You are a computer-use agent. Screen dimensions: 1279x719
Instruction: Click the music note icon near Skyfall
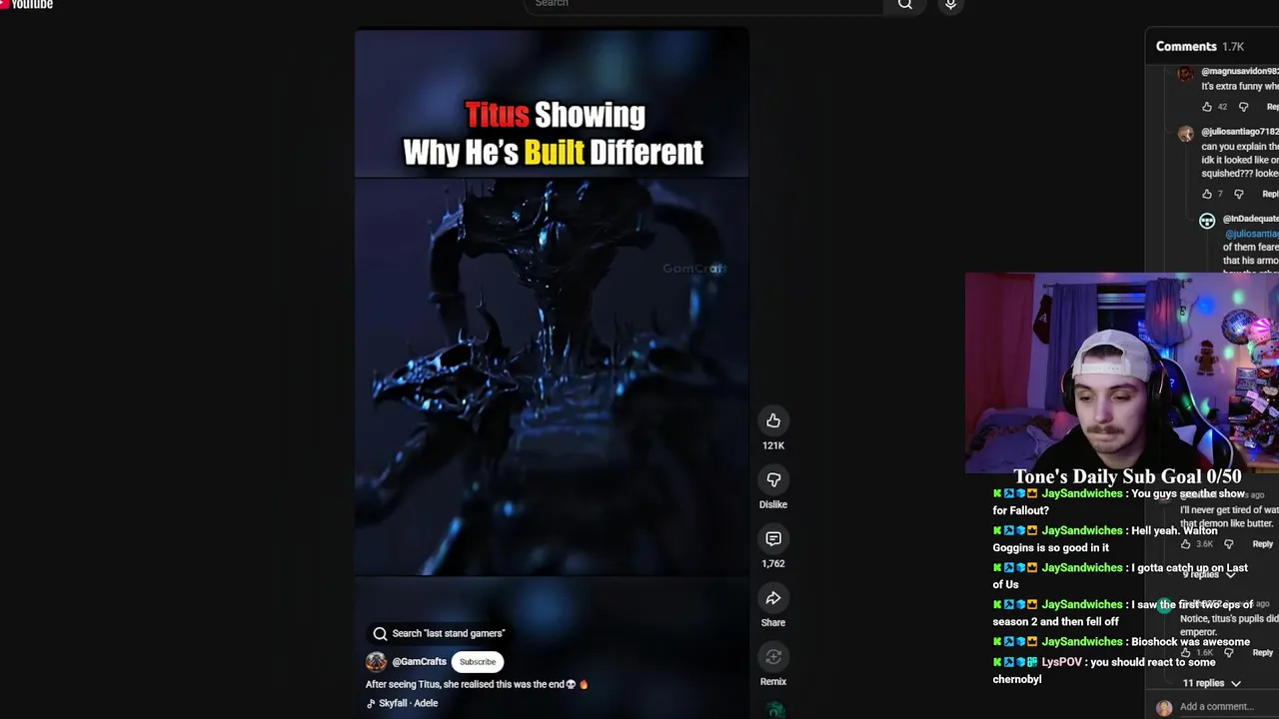click(x=371, y=703)
